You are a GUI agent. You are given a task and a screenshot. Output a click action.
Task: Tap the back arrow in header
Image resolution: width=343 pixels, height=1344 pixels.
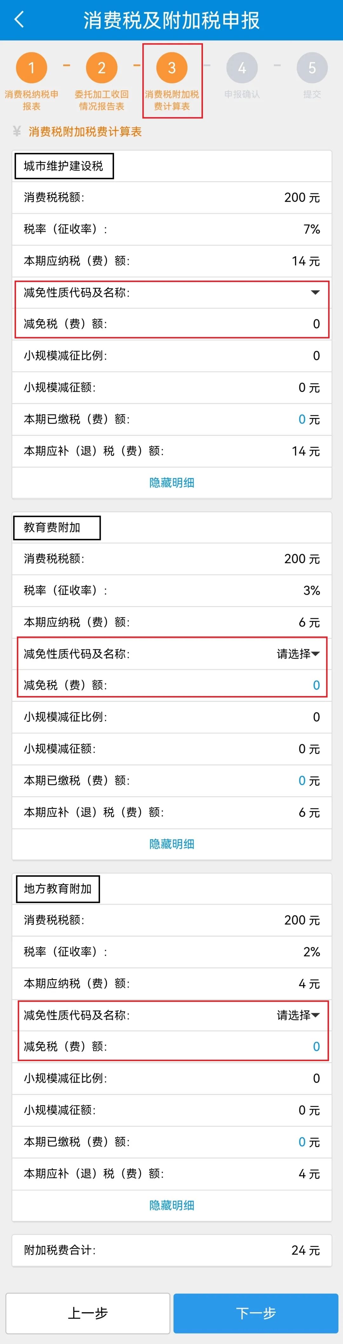19,20
